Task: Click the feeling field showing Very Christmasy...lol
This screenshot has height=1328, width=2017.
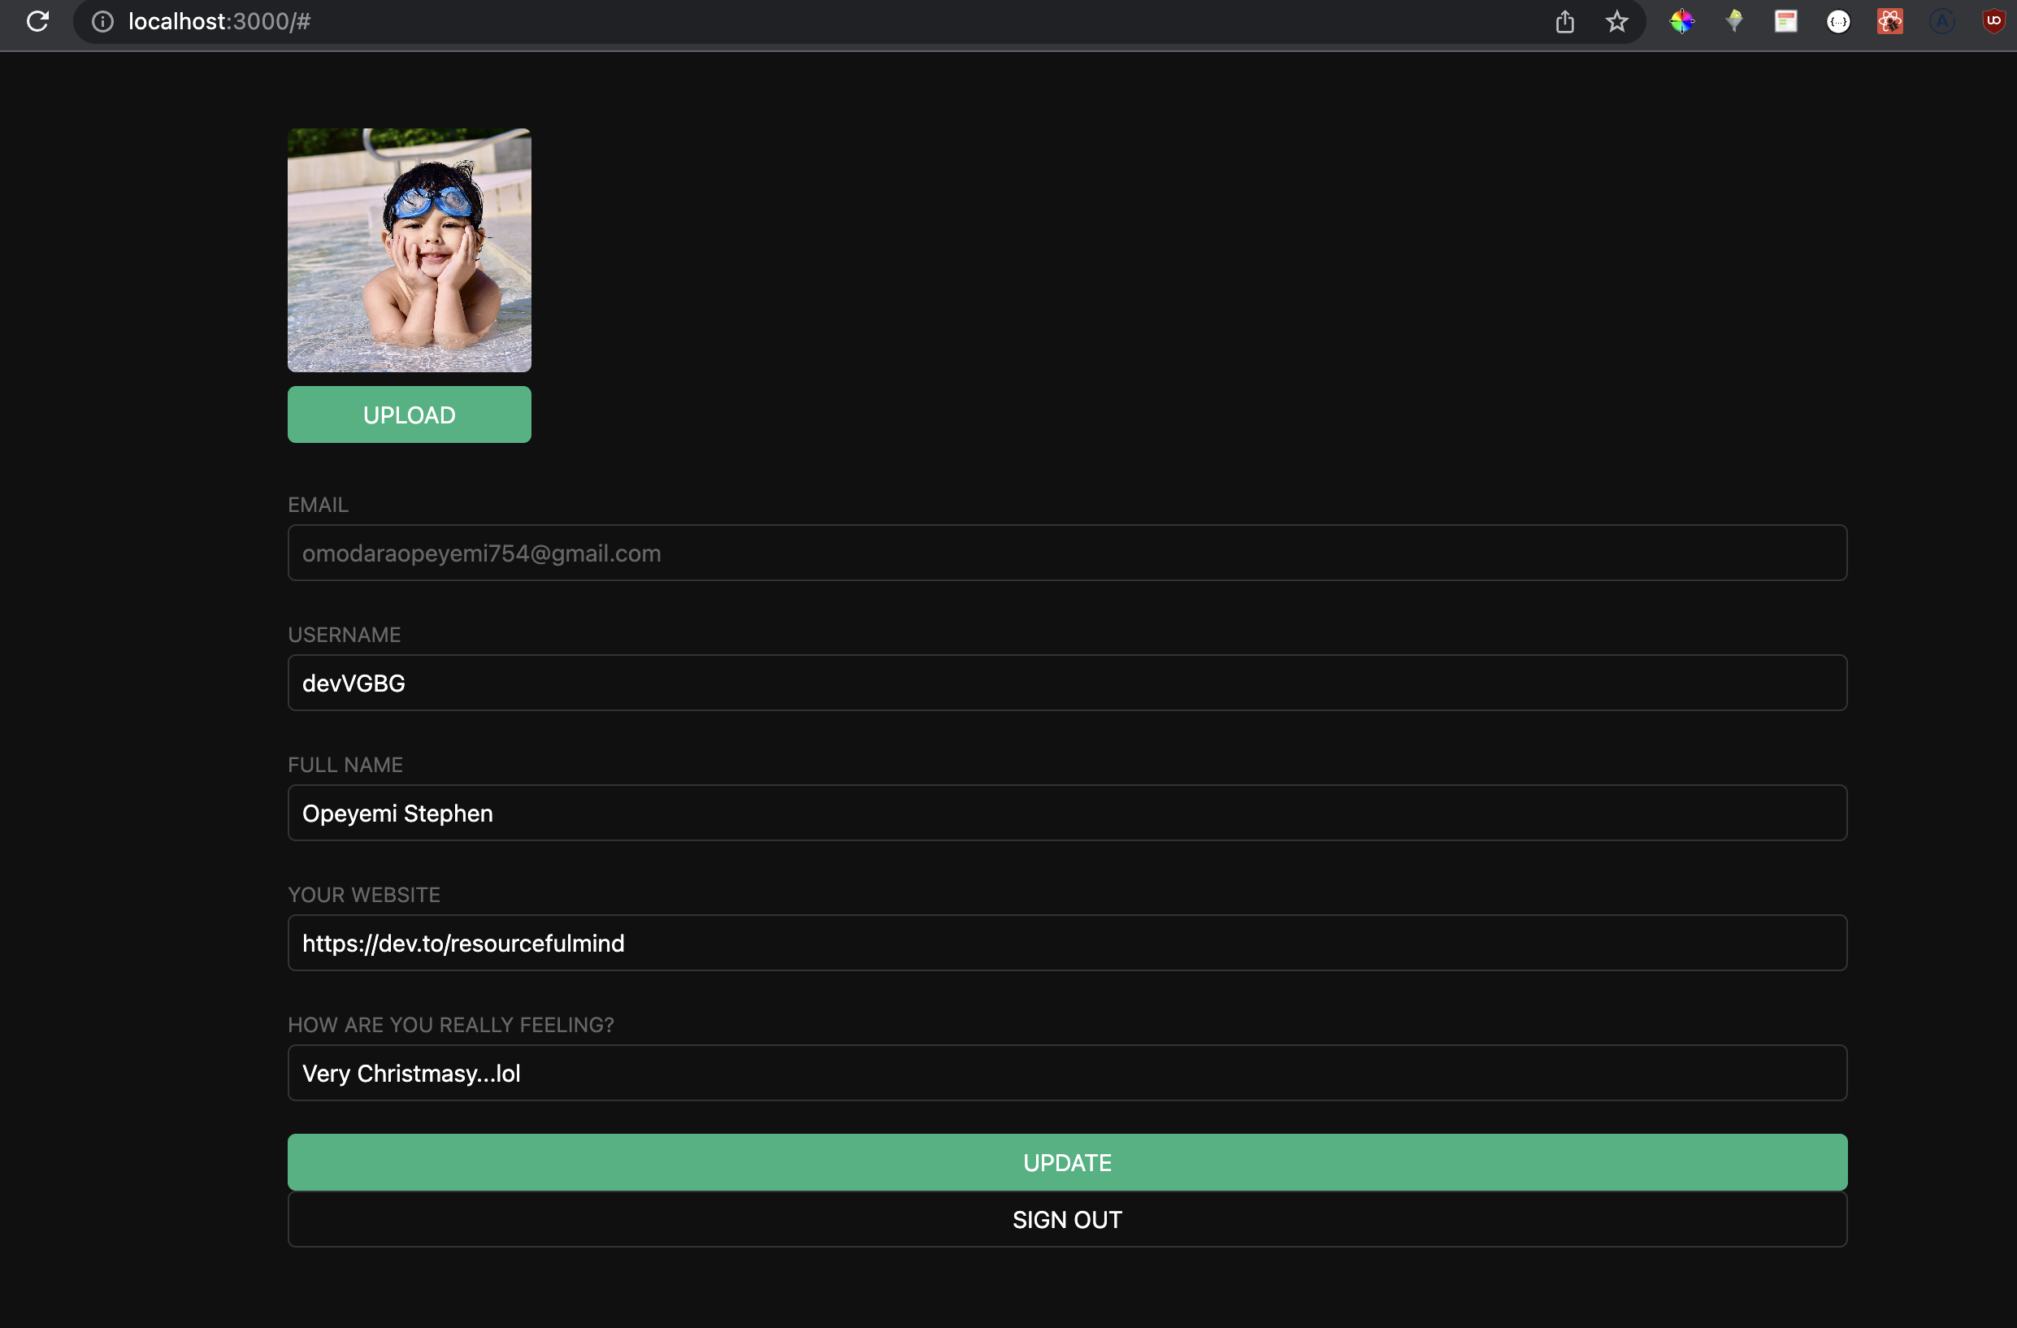Action: point(1066,1072)
